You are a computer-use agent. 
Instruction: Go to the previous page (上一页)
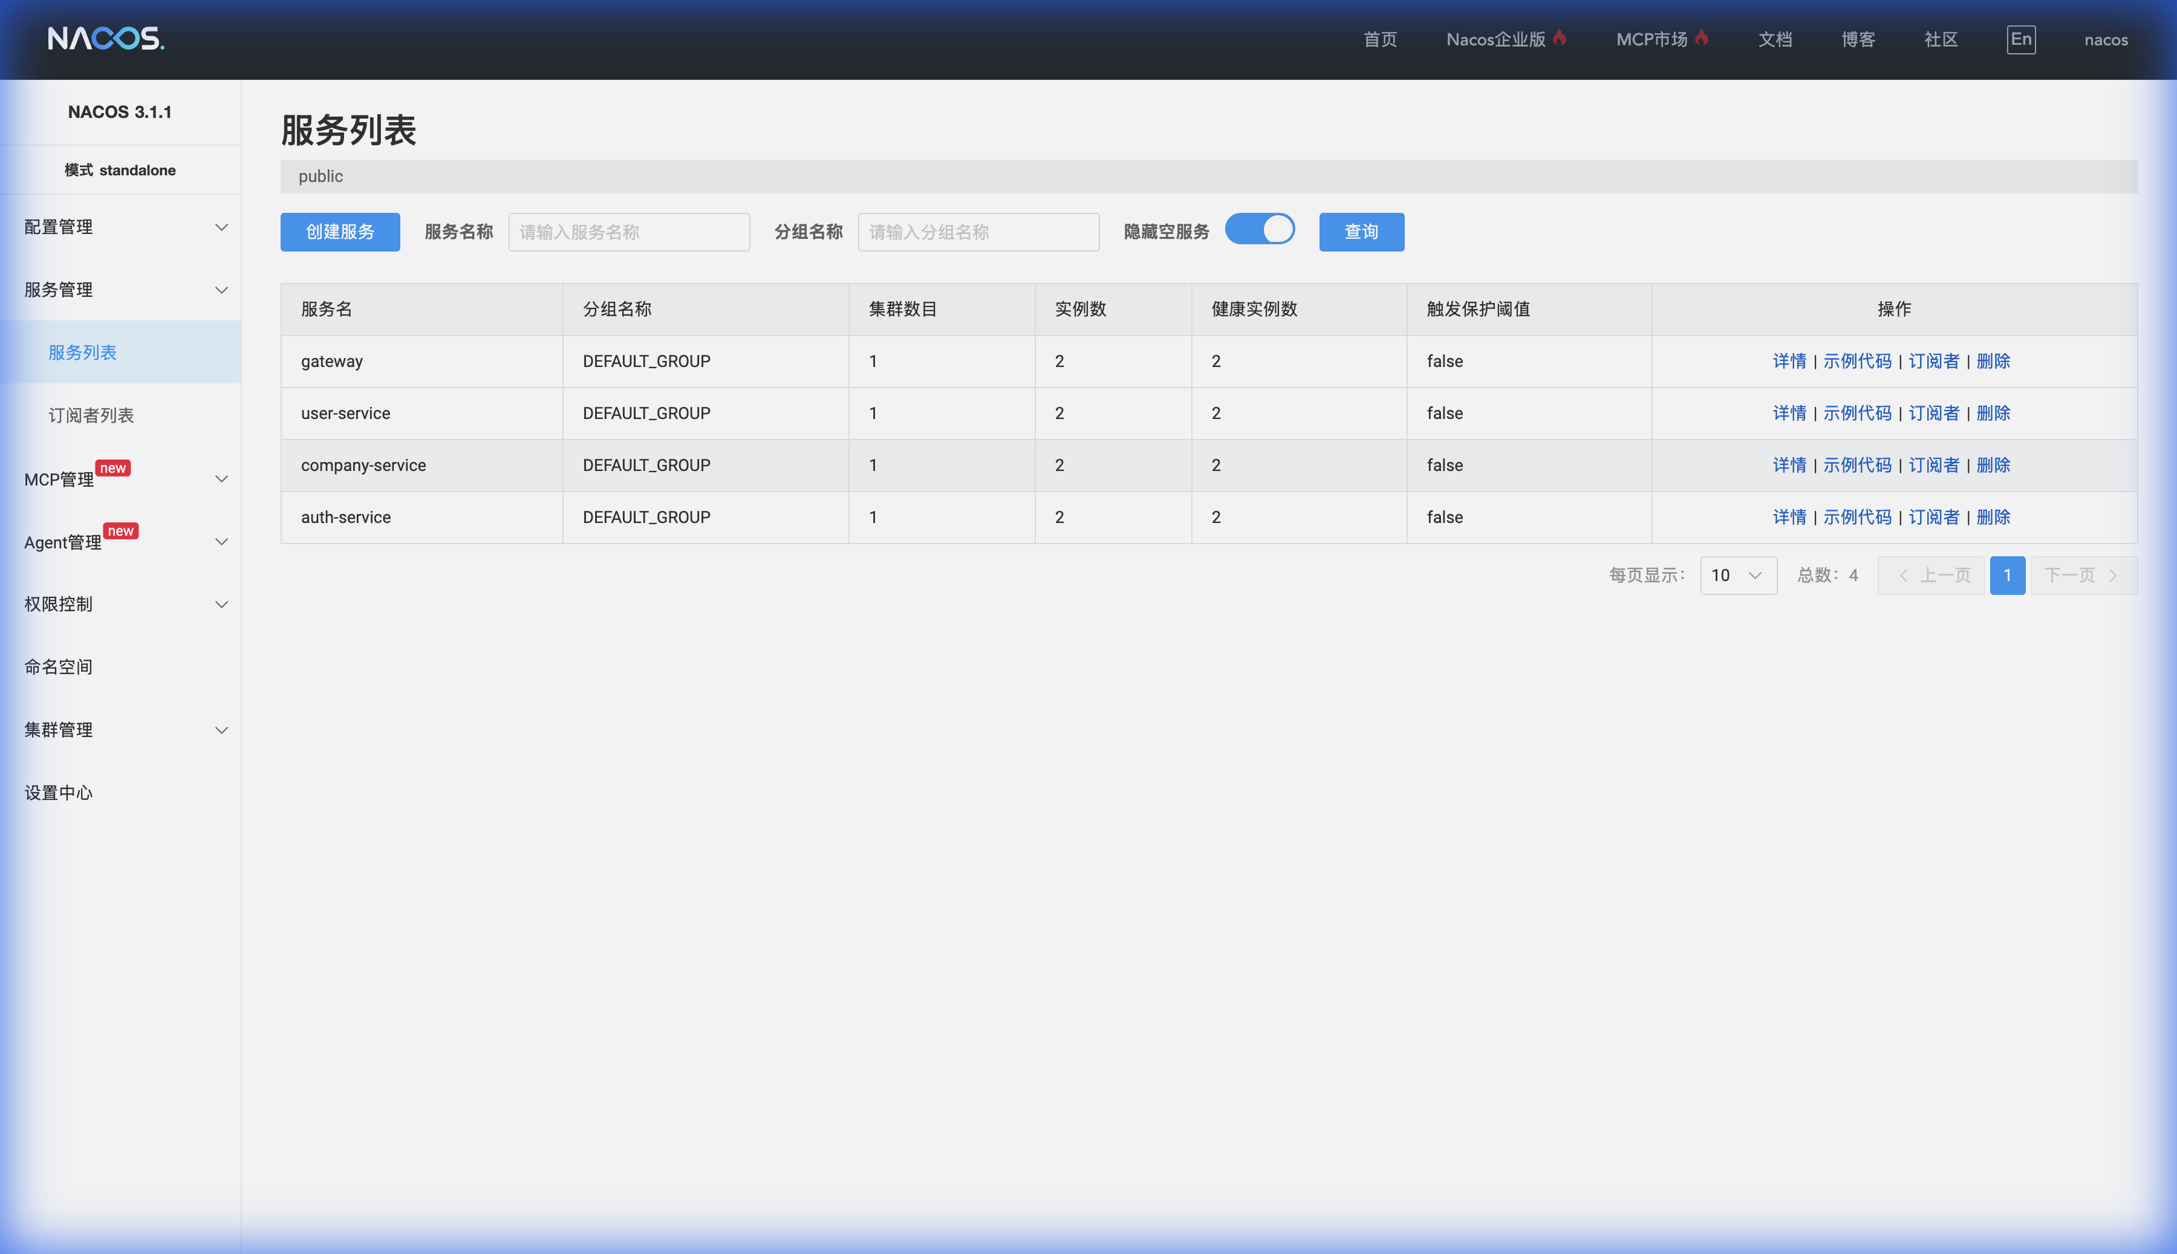pos(1931,576)
